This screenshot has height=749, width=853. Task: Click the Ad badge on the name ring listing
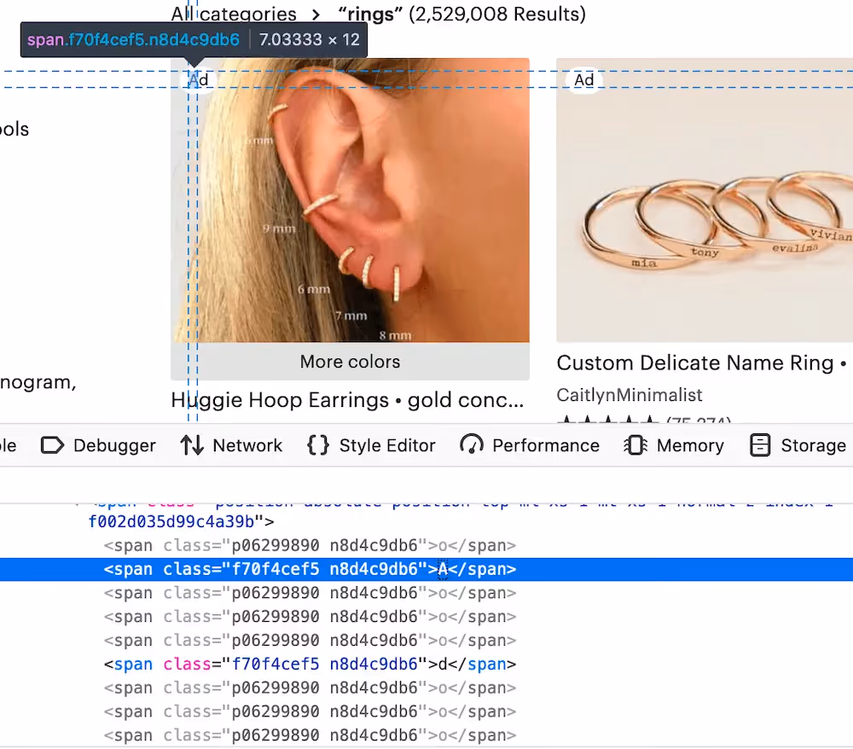click(x=584, y=79)
